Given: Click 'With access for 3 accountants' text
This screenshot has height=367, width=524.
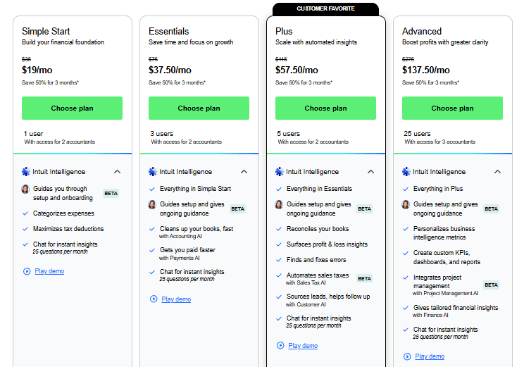Looking at the screenshot, I should [x=439, y=142].
